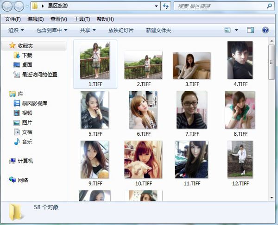This screenshot has height=225, width=278.
Task: Select the 4.TIFF thumbnail
Action: (240, 60)
